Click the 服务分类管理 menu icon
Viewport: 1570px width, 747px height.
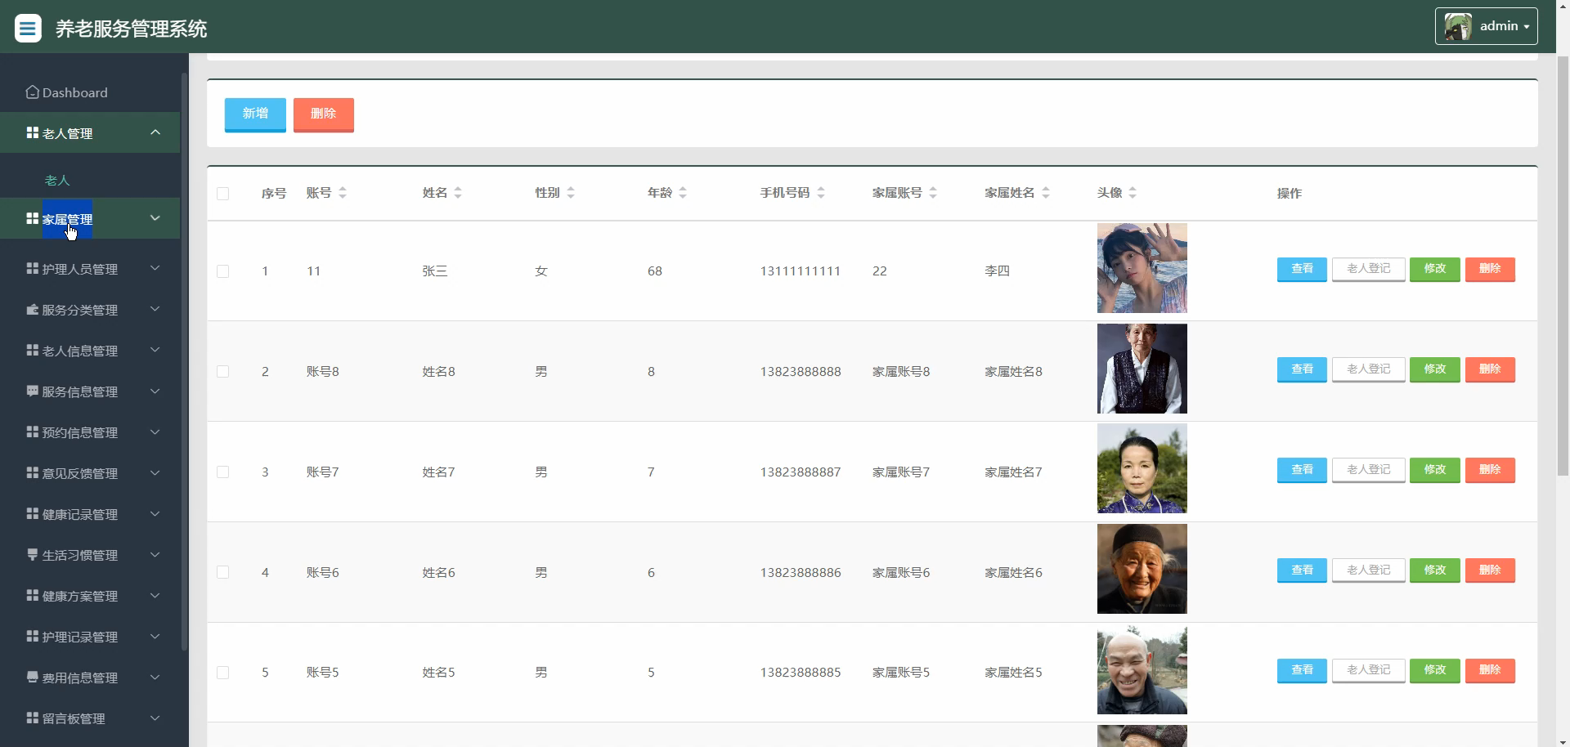click(x=33, y=309)
